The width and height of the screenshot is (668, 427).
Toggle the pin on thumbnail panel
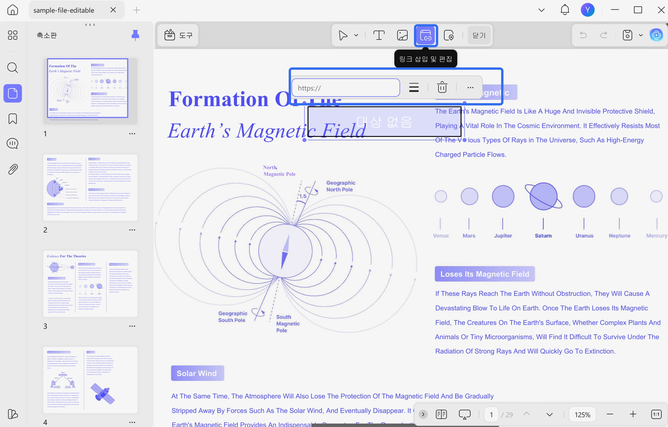(135, 35)
